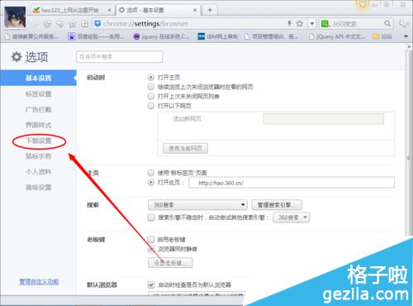The height and width of the screenshot is (306, 413).
Task: Select the 打开主页 startup radio
Action: [x=150, y=77]
